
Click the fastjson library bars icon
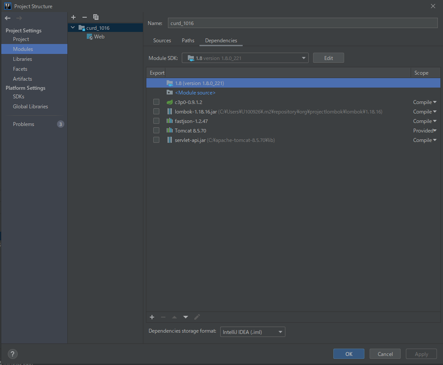point(170,121)
